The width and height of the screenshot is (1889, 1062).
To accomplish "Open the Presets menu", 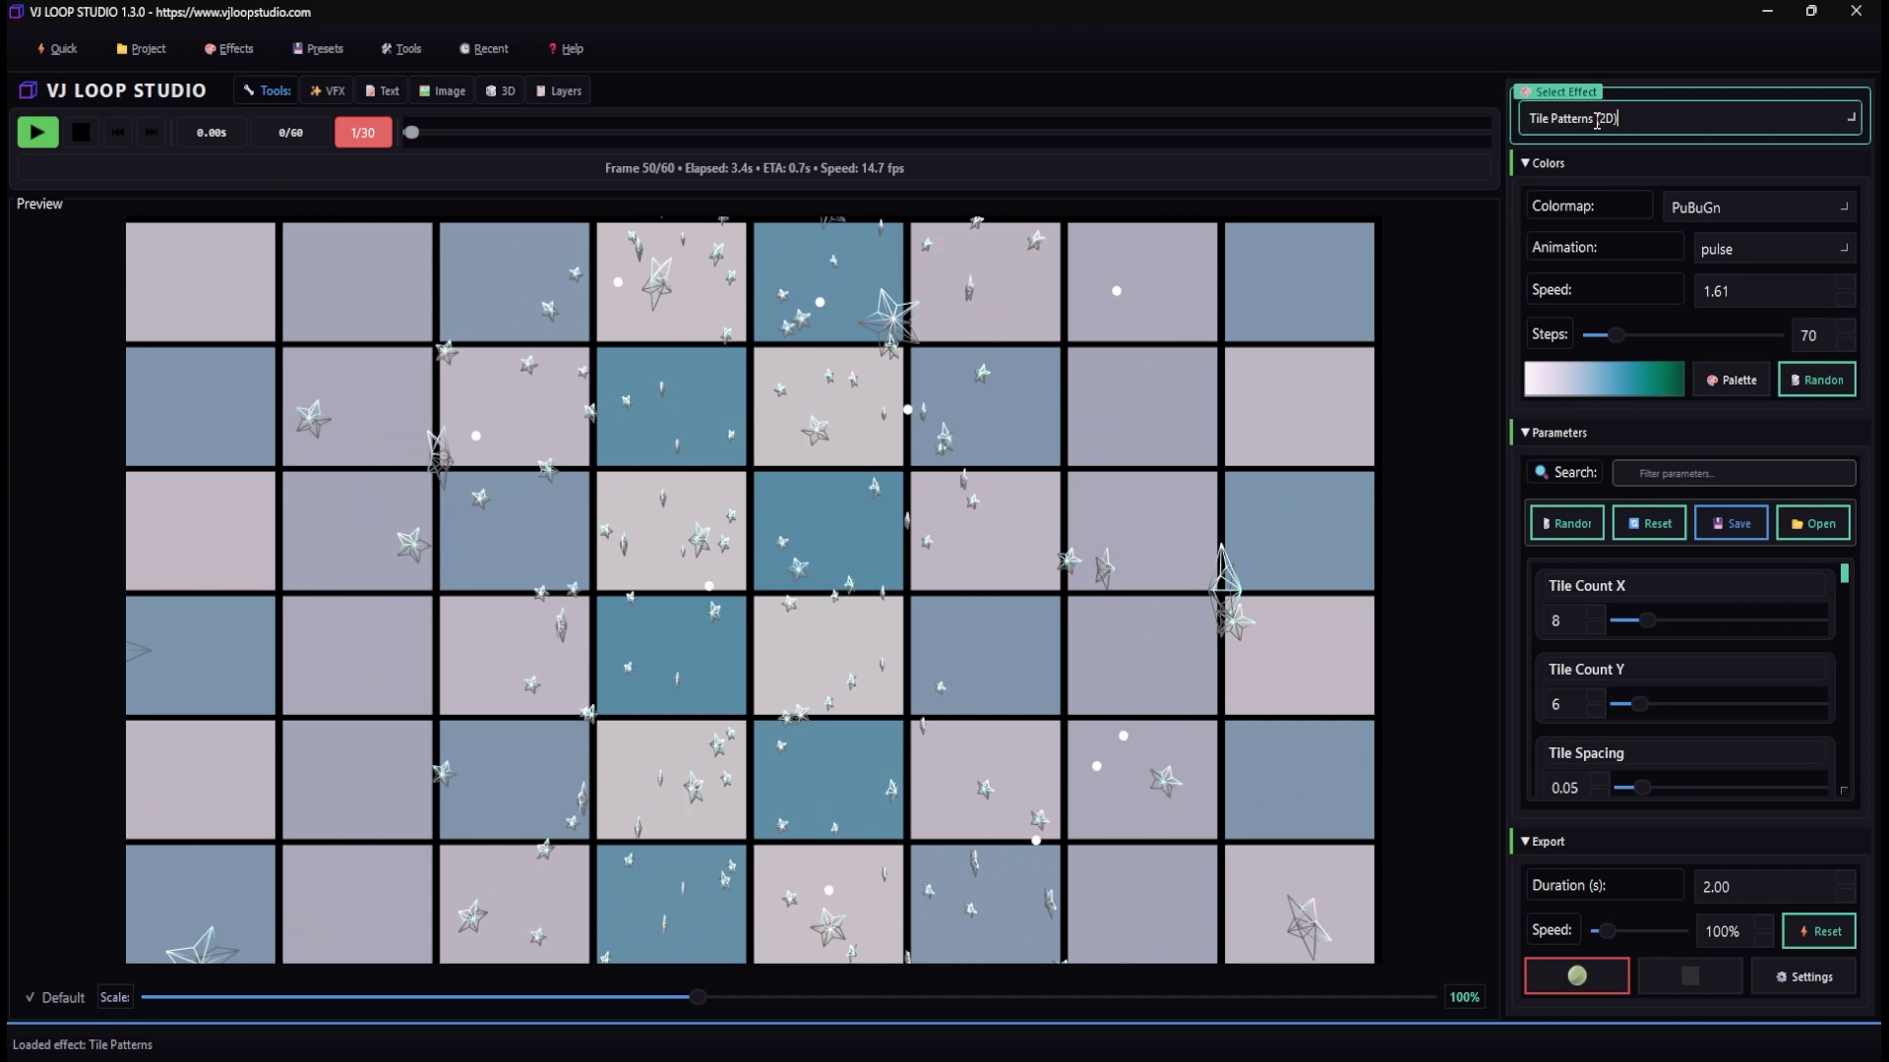I will click(x=317, y=48).
